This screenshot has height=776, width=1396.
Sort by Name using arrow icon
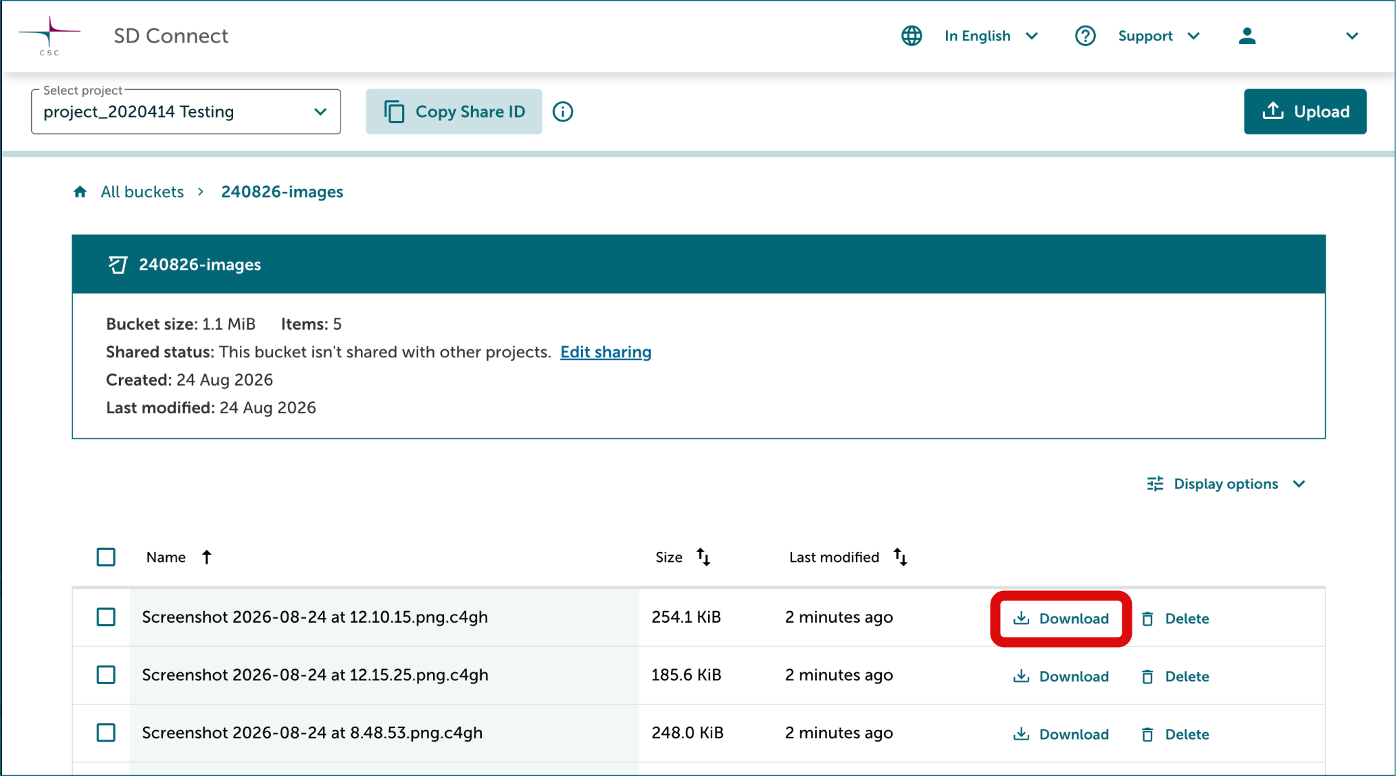tap(207, 557)
